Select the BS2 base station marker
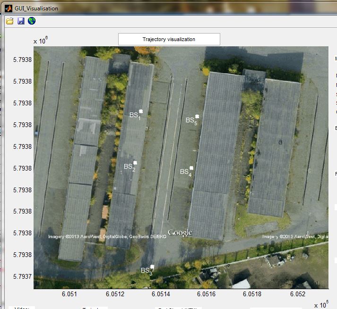Screen dimensions: 337x309 (x=135, y=163)
